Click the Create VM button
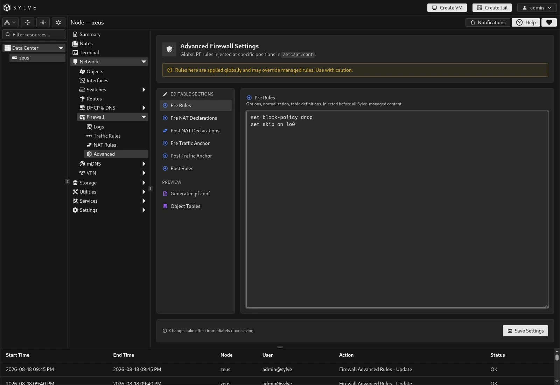 coord(447,8)
